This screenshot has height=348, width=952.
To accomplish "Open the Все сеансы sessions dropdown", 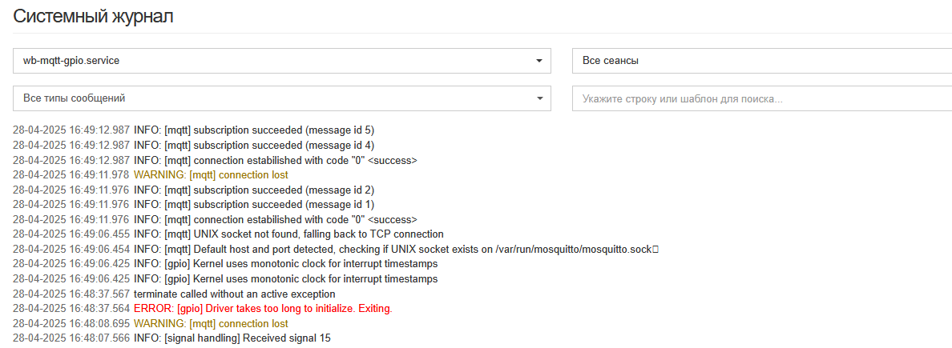I will tap(762, 61).
